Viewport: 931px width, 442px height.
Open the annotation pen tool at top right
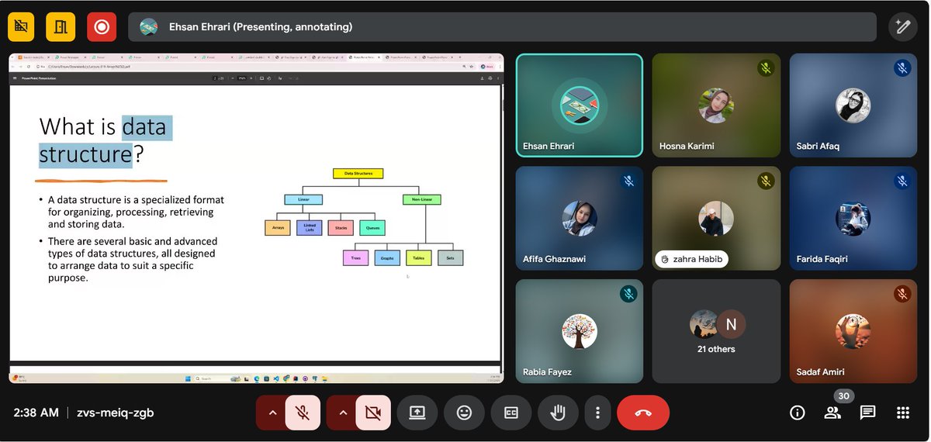click(x=902, y=26)
